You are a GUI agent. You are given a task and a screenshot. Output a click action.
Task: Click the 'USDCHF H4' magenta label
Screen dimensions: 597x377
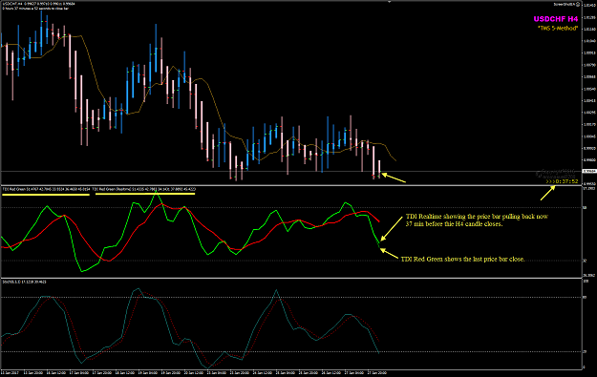pyautogui.click(x=556, y=19)
